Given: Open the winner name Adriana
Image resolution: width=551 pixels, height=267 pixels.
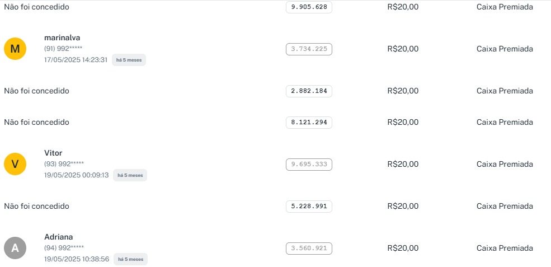Looking at the screenshot, I should 58,237.
